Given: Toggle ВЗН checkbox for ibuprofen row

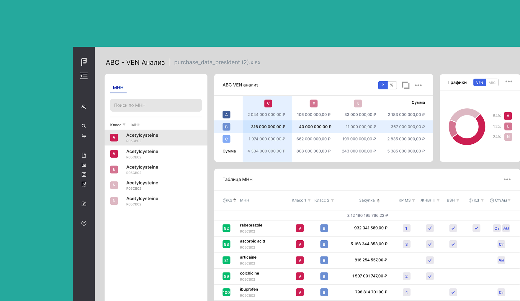Looking at the screenshot, I should coord(453,292).
